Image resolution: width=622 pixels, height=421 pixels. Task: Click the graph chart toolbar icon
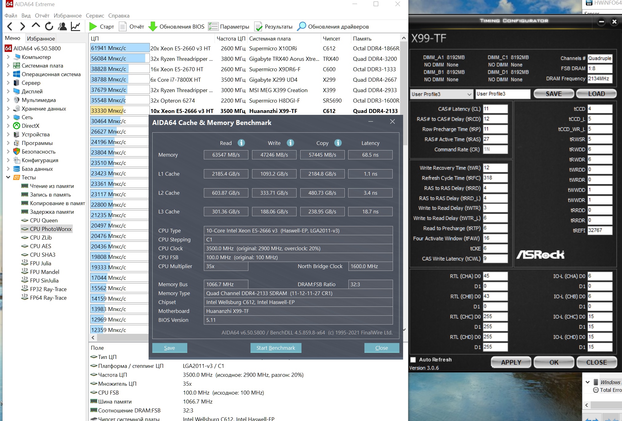(x=76, y=26)
